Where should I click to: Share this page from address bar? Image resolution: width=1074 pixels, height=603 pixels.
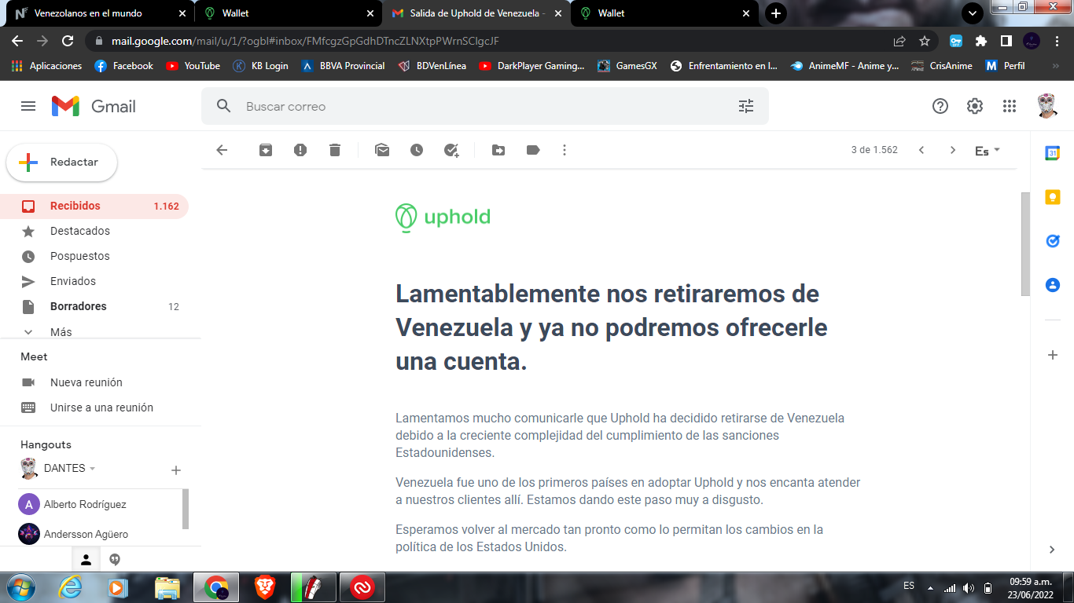[899, 41]
